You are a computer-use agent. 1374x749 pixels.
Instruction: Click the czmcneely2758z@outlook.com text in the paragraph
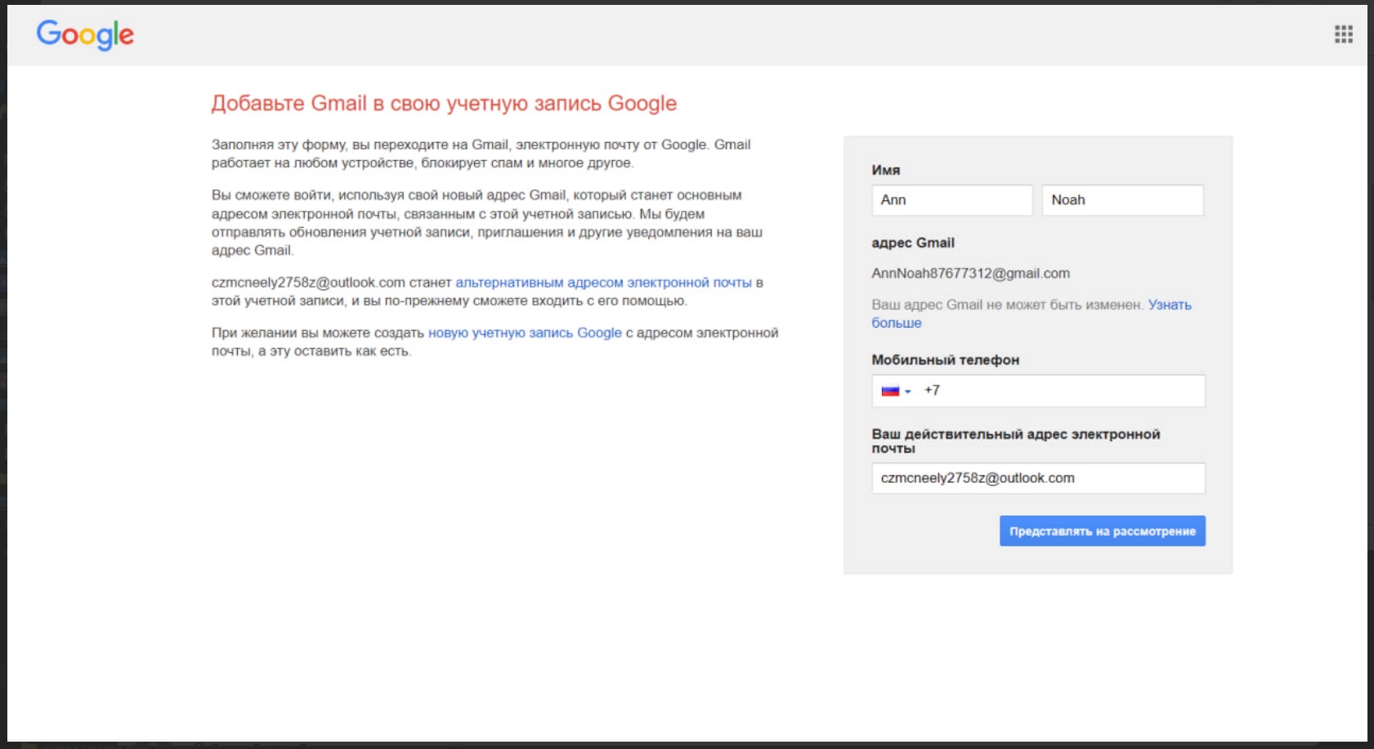[308, 283]
